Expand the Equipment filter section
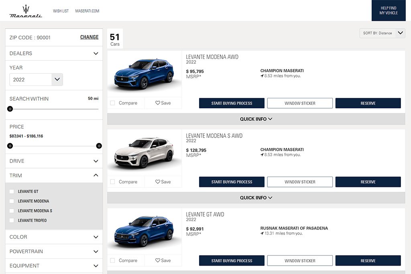 point(54,266)
